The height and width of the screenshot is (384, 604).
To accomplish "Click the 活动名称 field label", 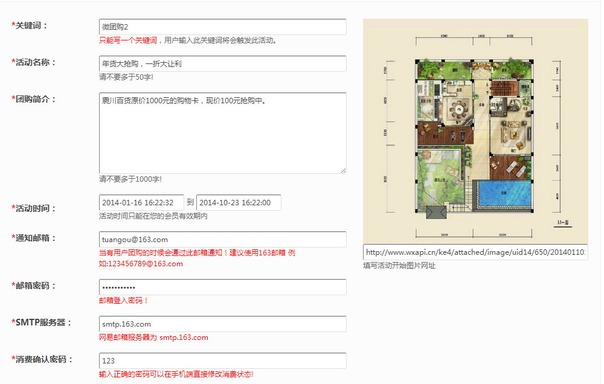I will (35, 62).
